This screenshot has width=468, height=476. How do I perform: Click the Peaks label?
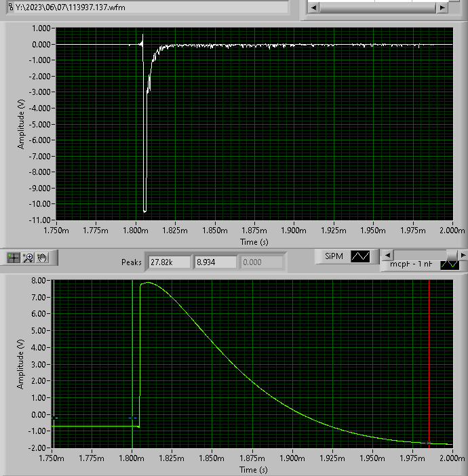pyautogui.click(x=131, y=262)
